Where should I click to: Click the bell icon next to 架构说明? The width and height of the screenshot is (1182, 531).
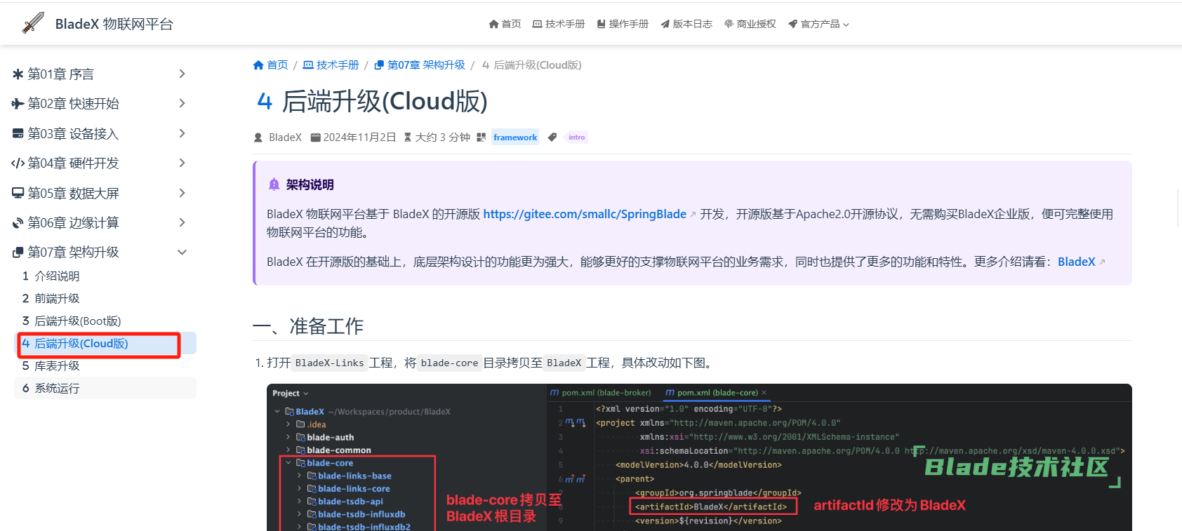point(274,184)
